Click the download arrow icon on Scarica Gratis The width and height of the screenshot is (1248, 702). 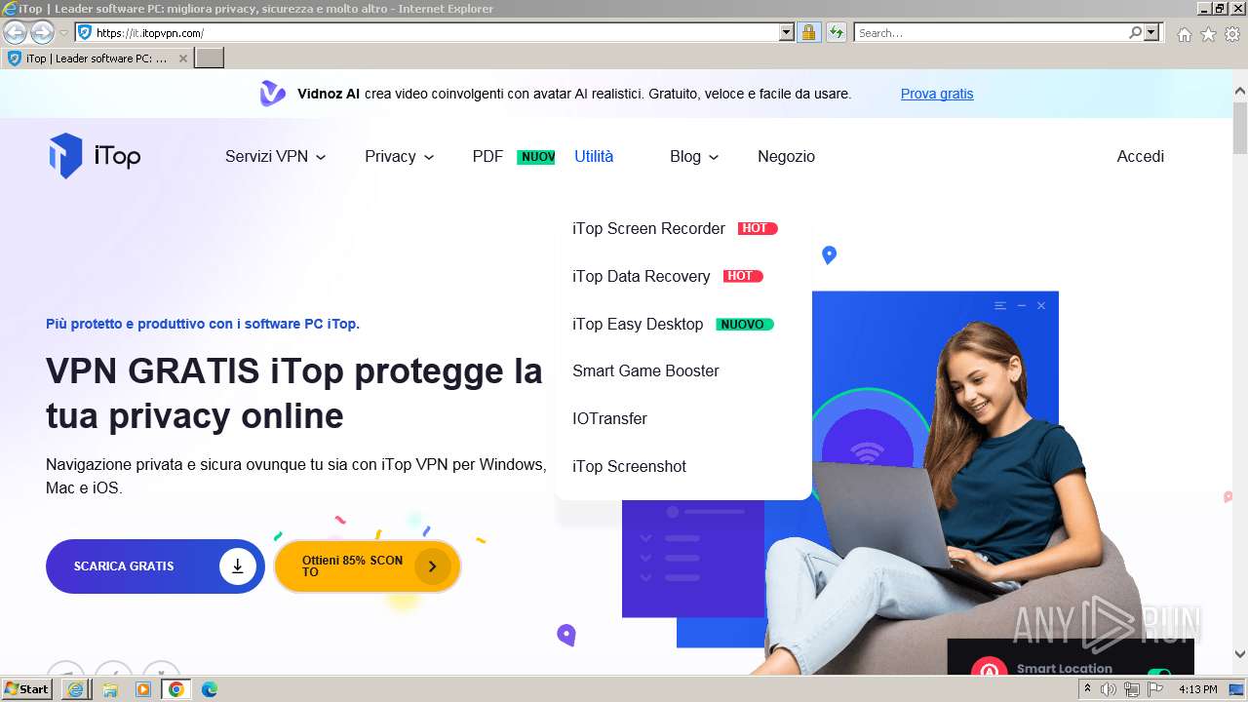pyautogui.click(x=237, y=565)
